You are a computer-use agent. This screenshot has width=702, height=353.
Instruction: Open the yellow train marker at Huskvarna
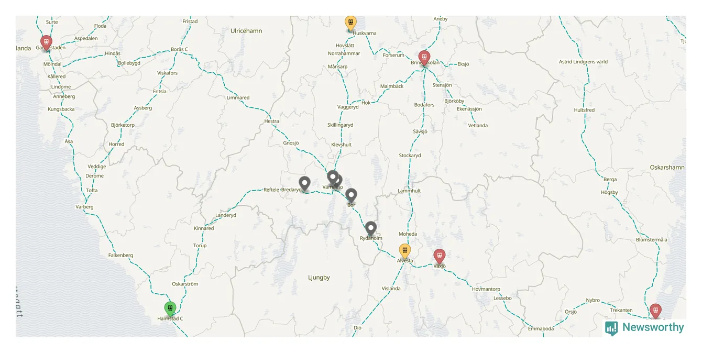pyautogui.click(x=350, y=23)
